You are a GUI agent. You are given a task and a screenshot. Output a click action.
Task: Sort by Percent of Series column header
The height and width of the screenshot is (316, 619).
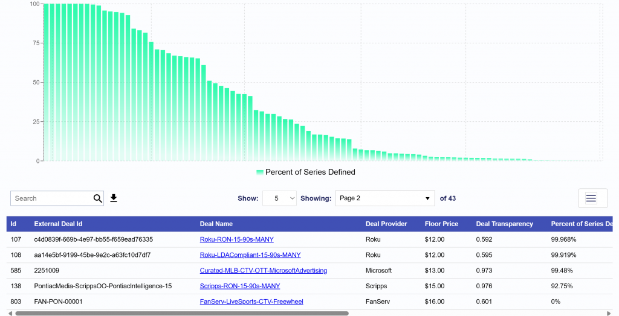point(582,224)
